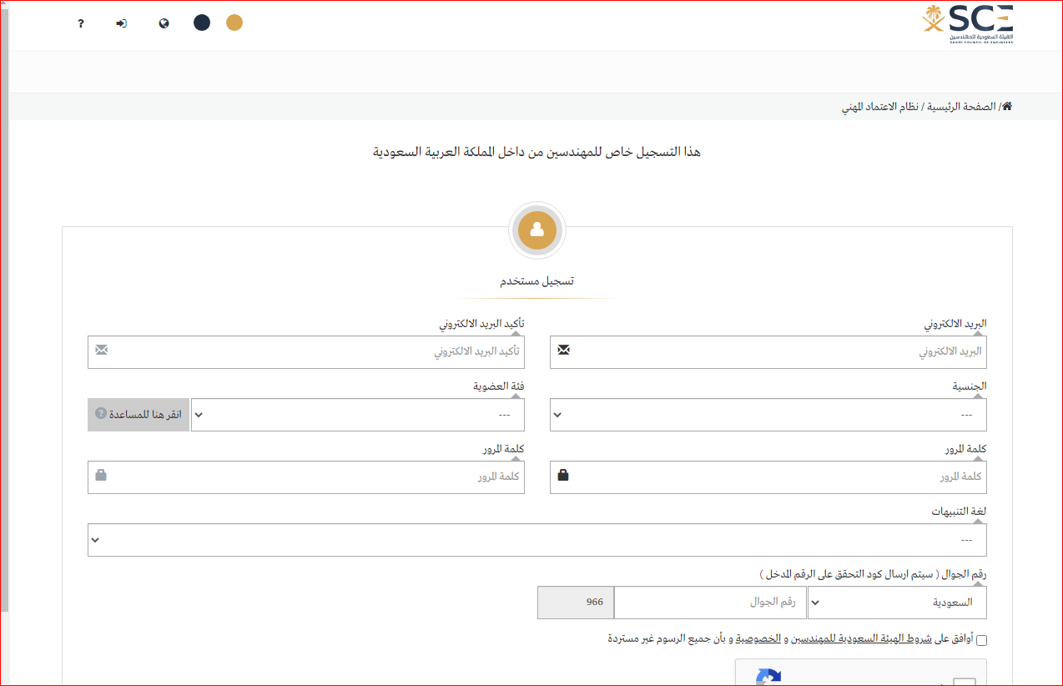Viewport: 1063px width, 686px height.
Task: Click envelope icon in email field
Action: click(564, 351)
